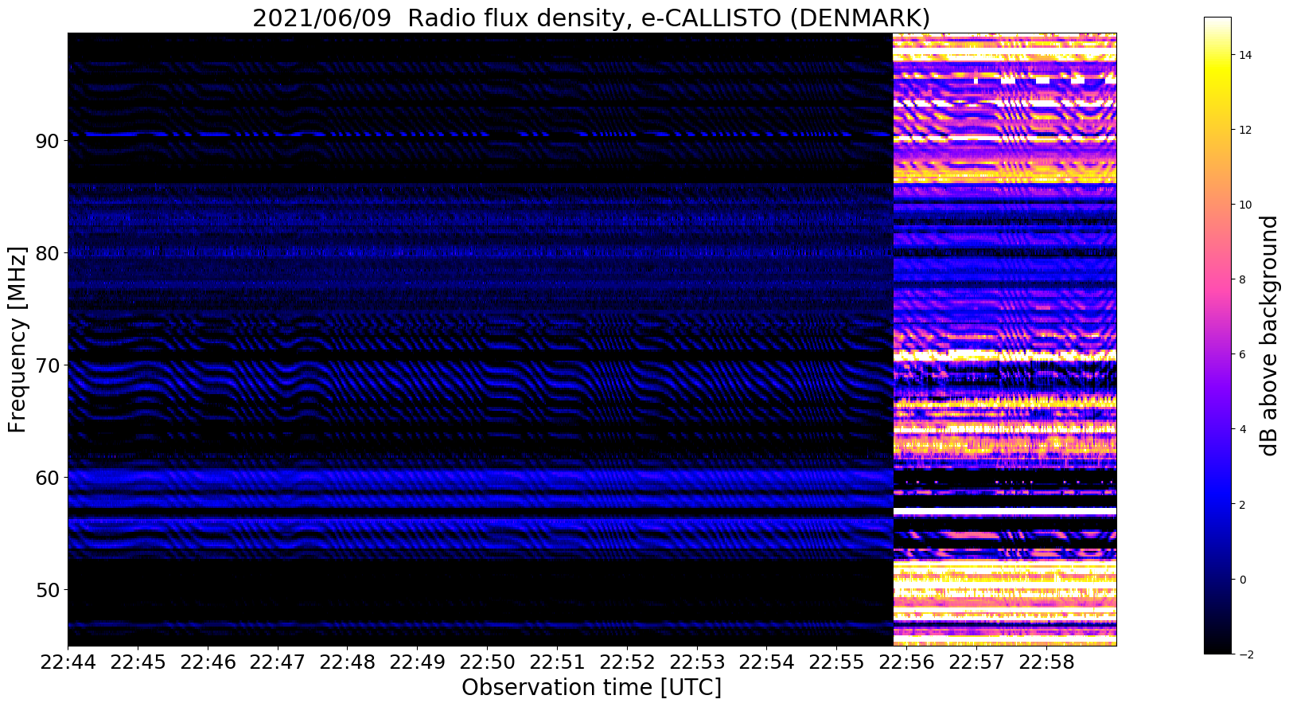Click the colorbar tick label 0

[1241, 579]
